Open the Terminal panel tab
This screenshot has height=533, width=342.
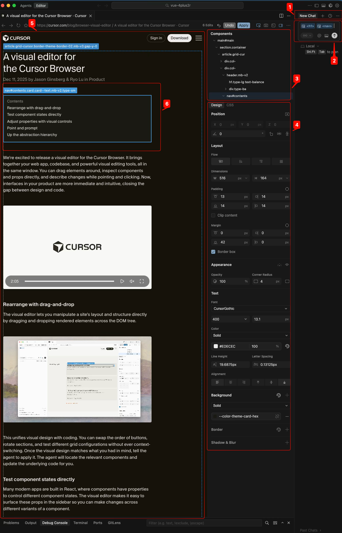click(80, 523)
